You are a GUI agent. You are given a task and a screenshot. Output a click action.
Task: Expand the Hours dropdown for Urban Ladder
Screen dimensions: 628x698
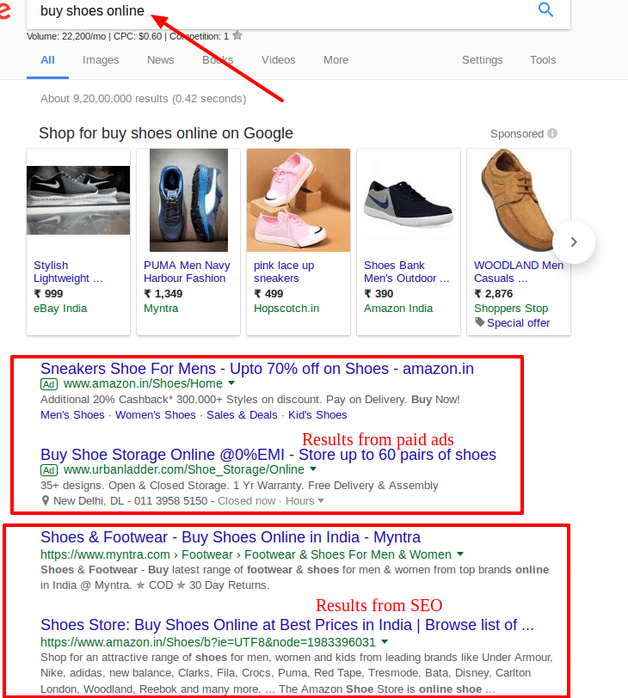pyautogui.click(x=305, y=501)
